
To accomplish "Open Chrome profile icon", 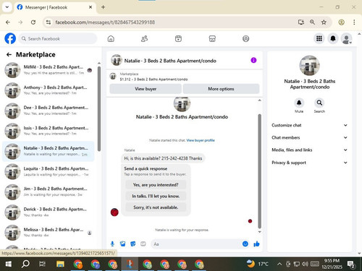I will (341, 22).
